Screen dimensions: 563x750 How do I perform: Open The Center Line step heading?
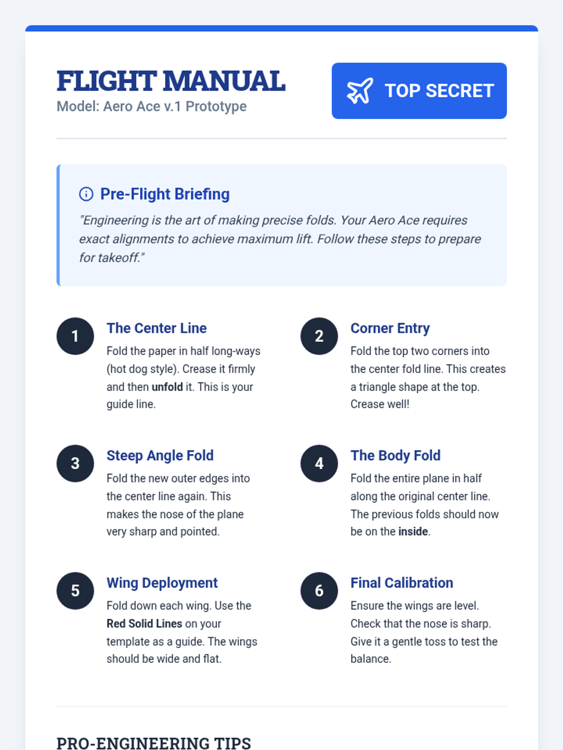pos(157,328)
